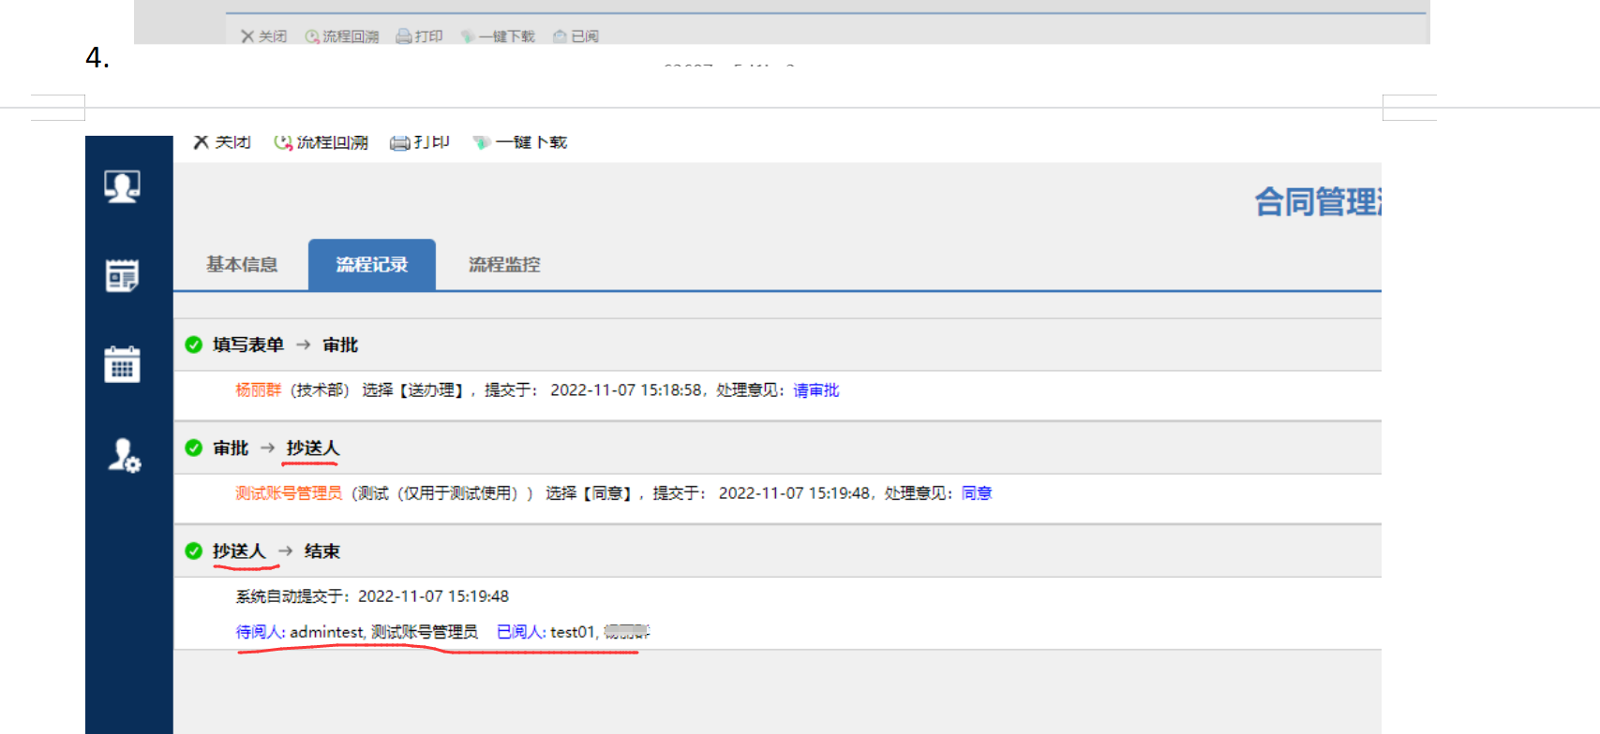1600x734 pixels.
Task: Click the 请审批 opinion link
Action: pyautogui.click(x=816, y=390)
